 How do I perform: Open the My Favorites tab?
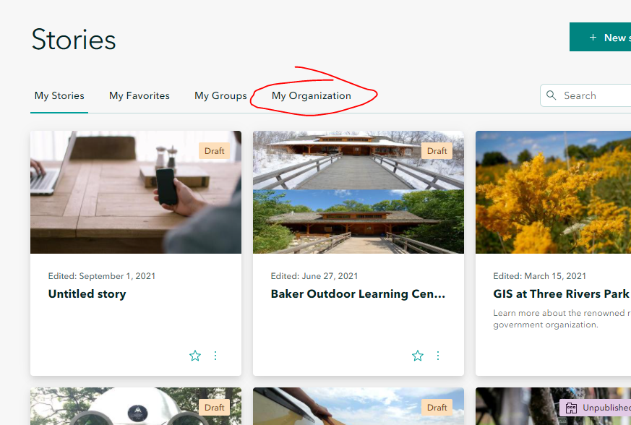tap(139, 95)
